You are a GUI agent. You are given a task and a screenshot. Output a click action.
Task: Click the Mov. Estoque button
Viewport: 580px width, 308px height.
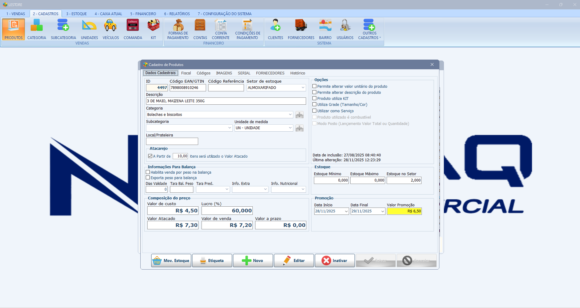[x=171, y=260]
